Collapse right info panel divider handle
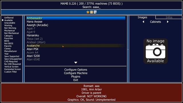Image resolution: width=183 pixels, height=103 pixels. [x=128, y=49]
